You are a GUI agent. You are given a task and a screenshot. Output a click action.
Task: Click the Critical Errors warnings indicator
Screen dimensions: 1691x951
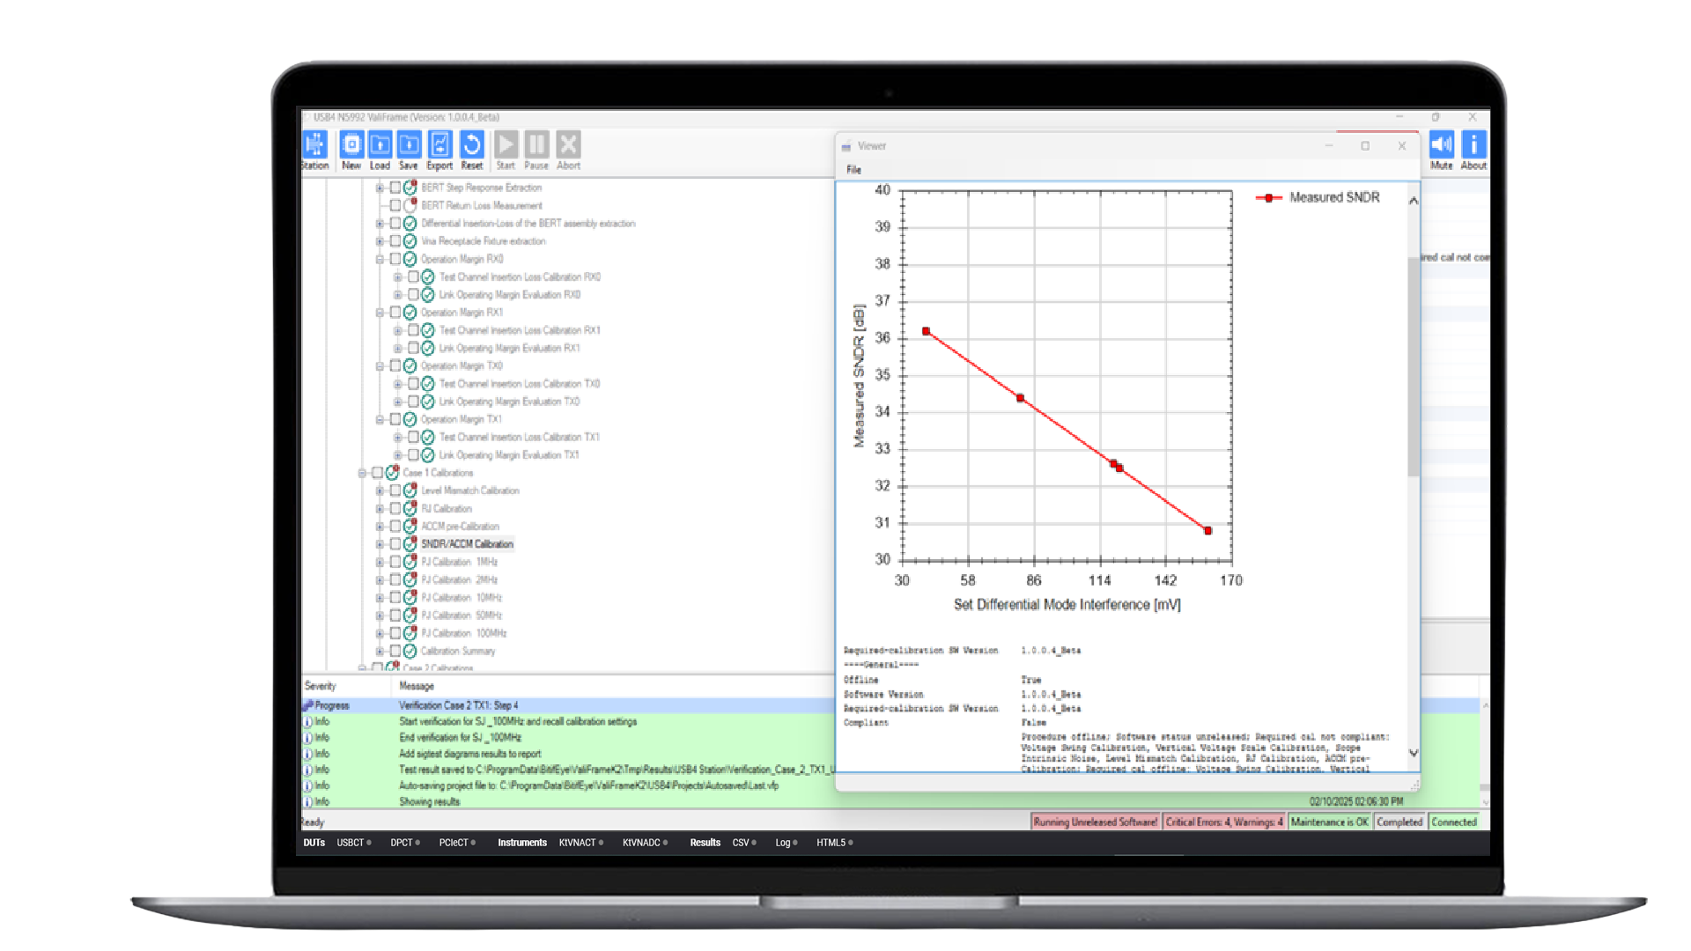coord(1222,822)
